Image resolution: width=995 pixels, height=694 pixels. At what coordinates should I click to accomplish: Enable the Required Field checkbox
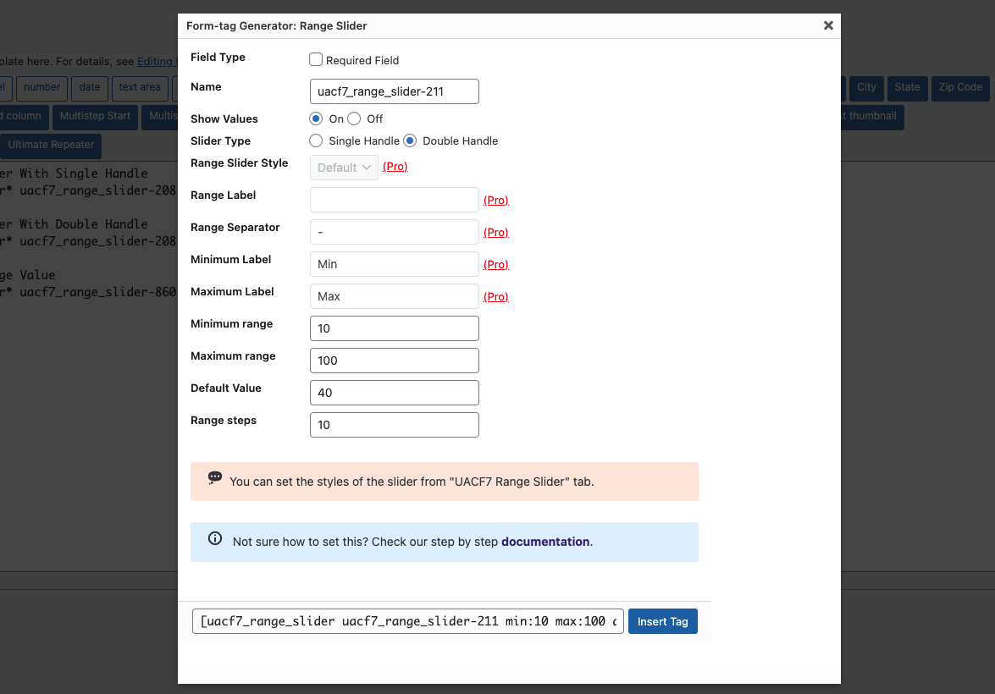(315, 59)
